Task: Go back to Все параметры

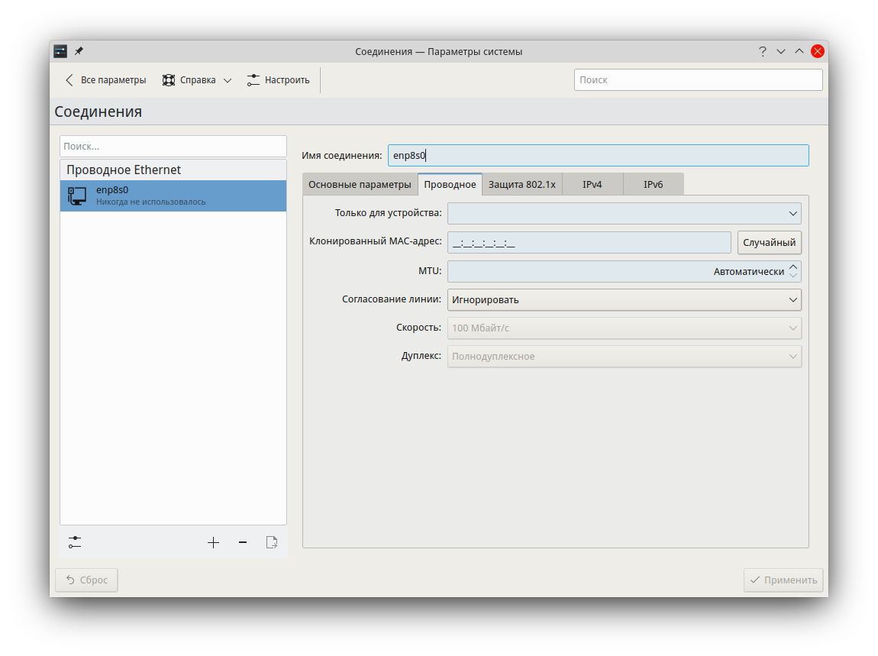Action: (x=105, y=80)
